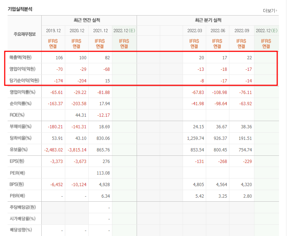Select the 기업실적분석 heading

(x=20, y=9)
